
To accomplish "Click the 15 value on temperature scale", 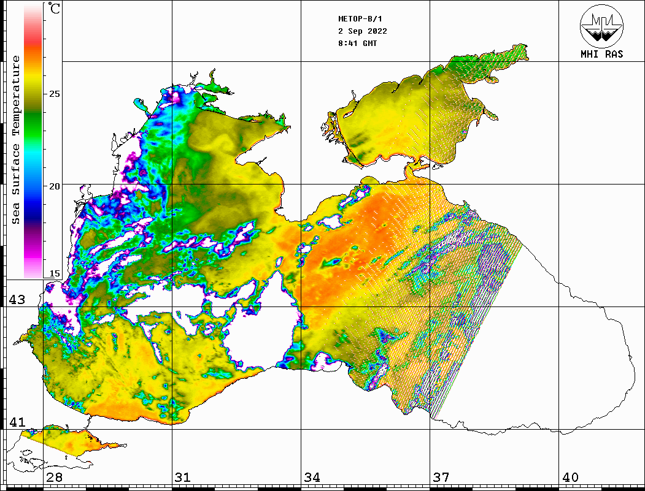I will click(54, 273).
